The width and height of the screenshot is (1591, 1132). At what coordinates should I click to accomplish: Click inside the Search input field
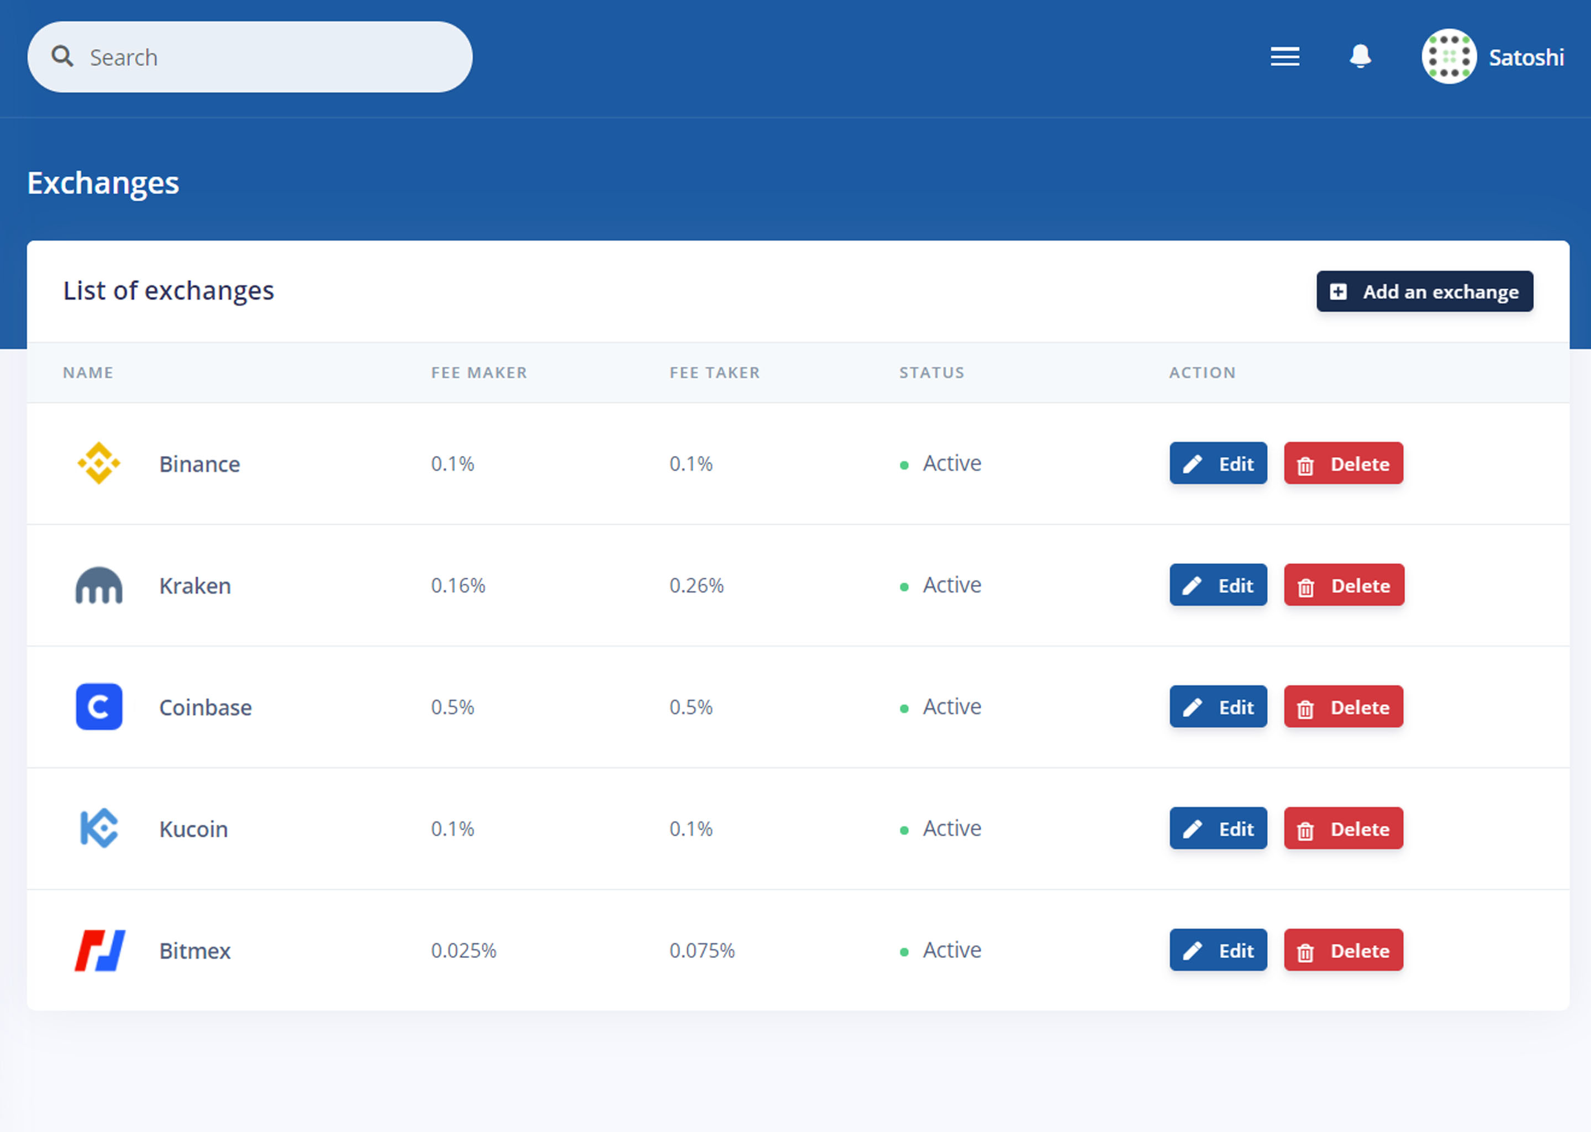[x=244, y=56]
